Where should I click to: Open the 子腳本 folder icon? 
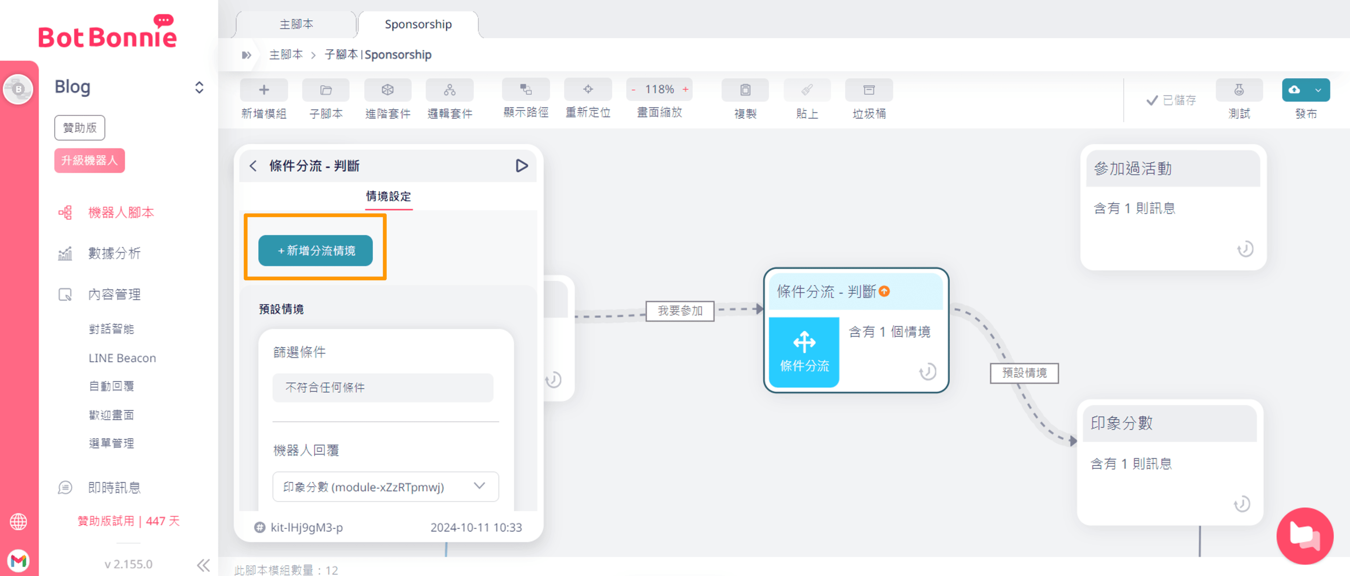pos(326,90)
